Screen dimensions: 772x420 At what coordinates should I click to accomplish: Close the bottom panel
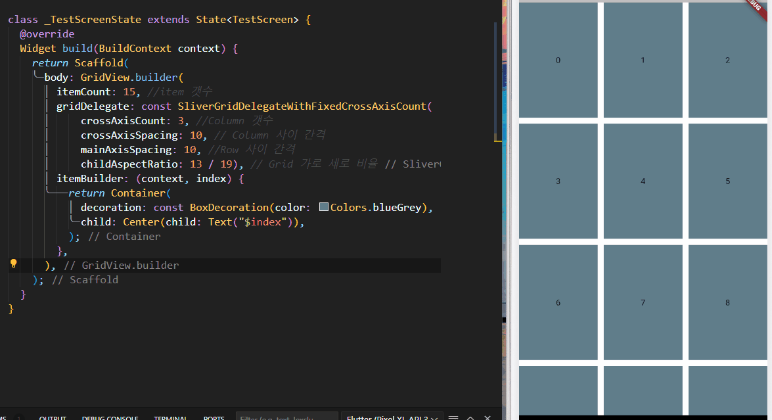point(488,417)
